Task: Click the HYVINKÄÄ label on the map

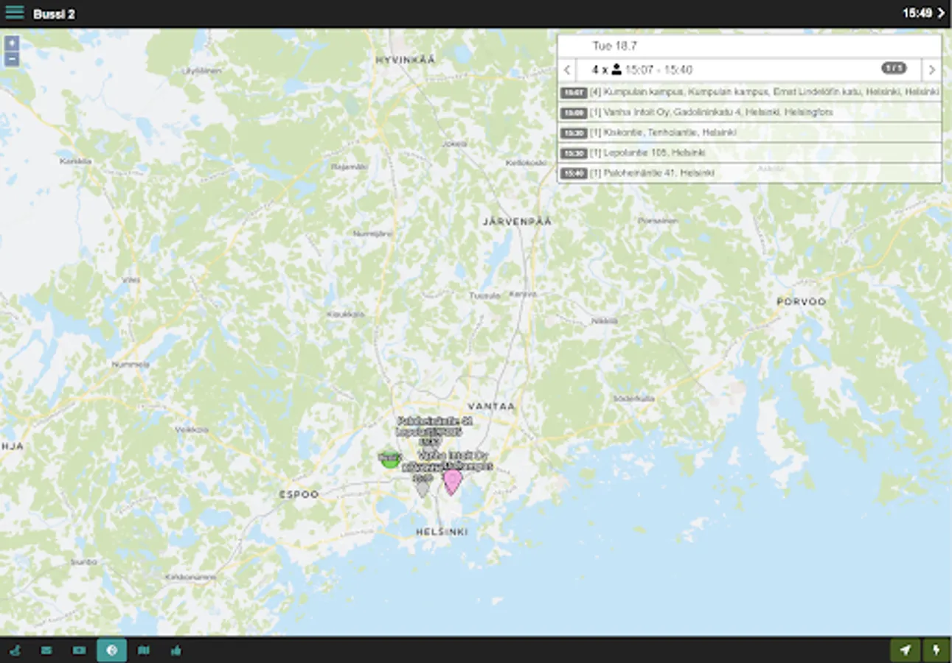Action: pyautogui.click(x=406, y=60)
